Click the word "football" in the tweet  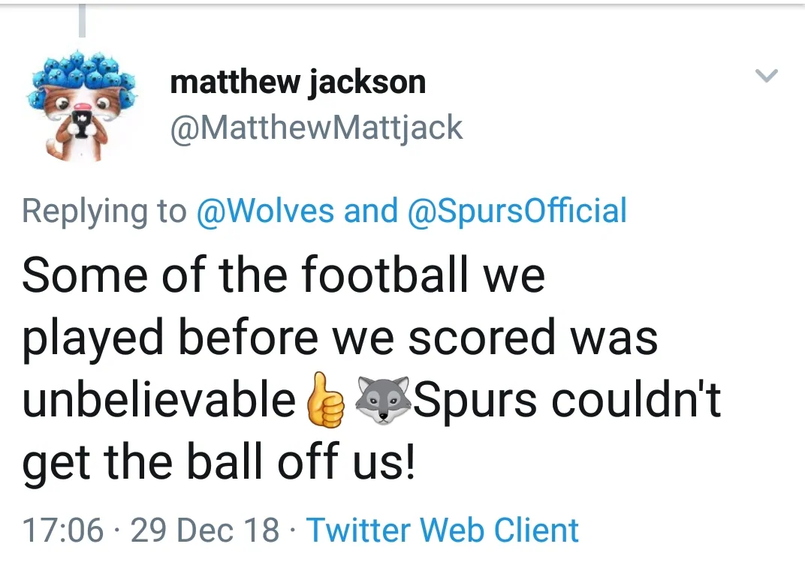[388, 275]
